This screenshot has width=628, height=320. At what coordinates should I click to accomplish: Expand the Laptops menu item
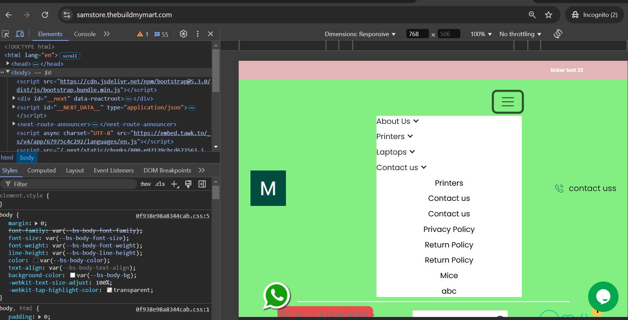pyautogui.click(x=396, y=152)
